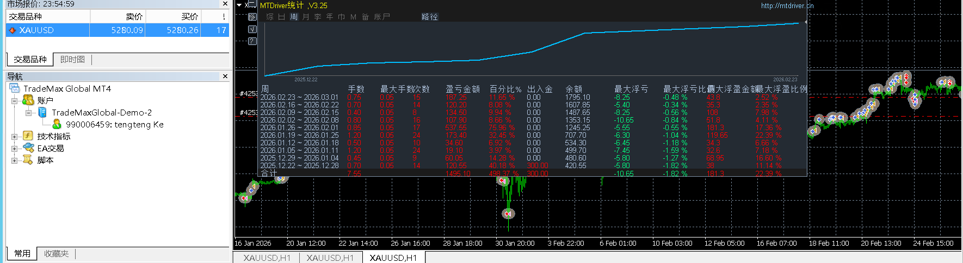Click the TradeMaxGlobal-Demo-2 server icon
This screenshot has height=263, width=963.
click(x=42, y=112)
